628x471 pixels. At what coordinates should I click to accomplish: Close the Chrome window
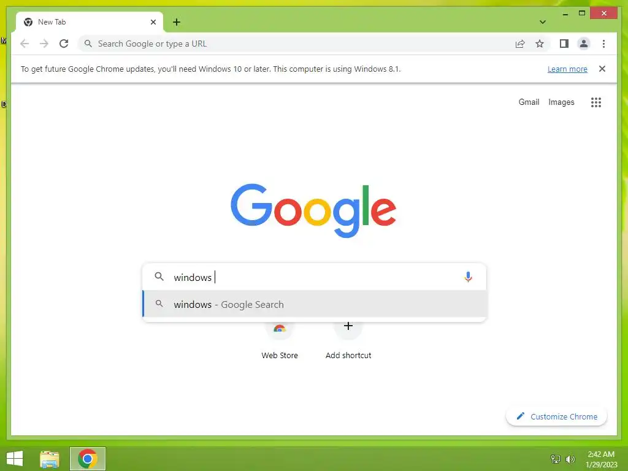[604, 13]
